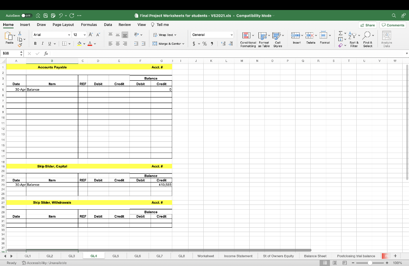409x266 pixels.
Task: Align text to the left
Action: point(110,44)
